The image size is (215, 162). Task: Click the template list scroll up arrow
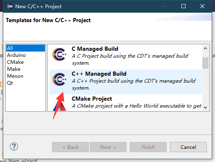[205, 48]
